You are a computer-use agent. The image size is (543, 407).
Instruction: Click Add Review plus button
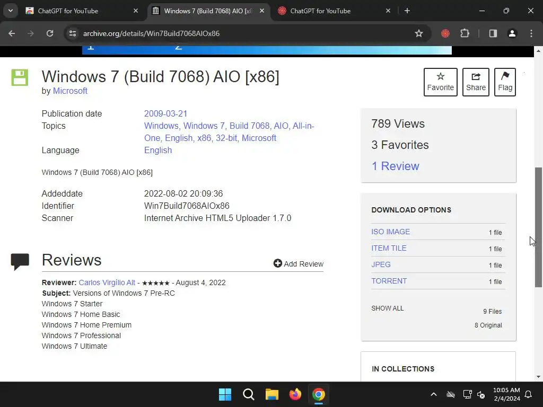(298, 264)
